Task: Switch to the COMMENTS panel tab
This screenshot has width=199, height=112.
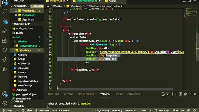Action: [134, 94]
